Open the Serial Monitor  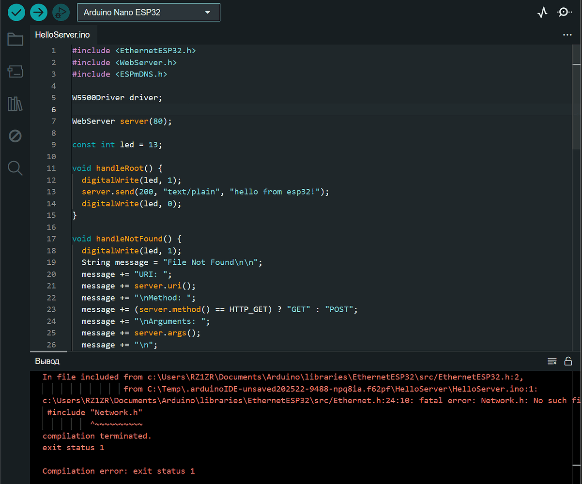pos(564,13)
